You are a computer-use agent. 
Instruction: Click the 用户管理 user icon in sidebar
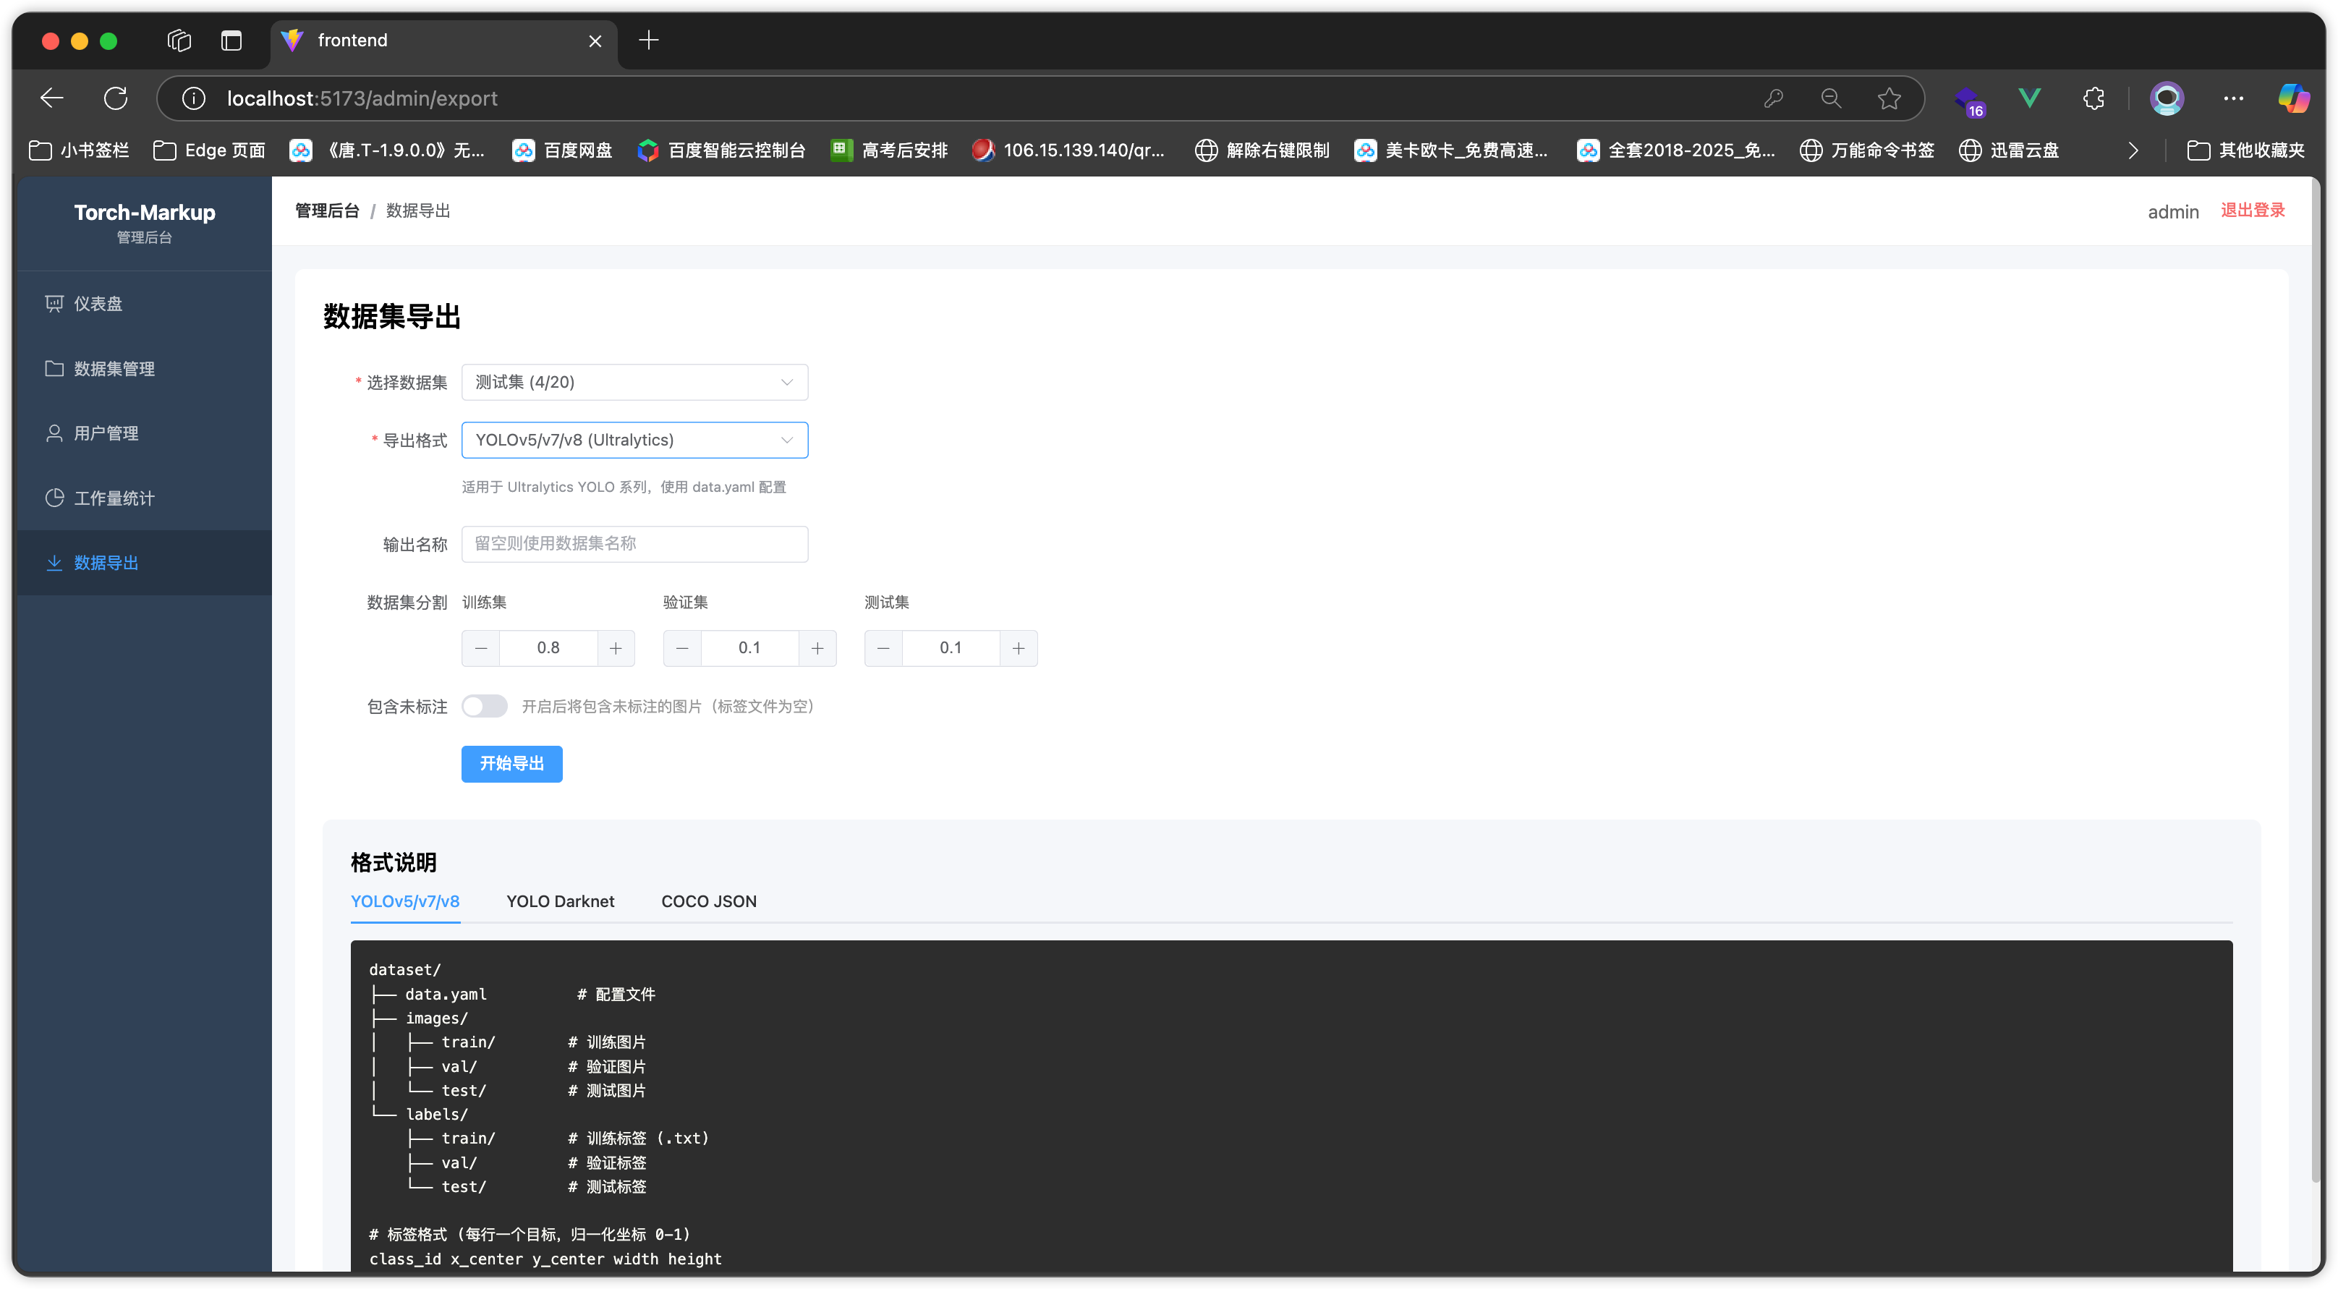(x=54, y=433)
